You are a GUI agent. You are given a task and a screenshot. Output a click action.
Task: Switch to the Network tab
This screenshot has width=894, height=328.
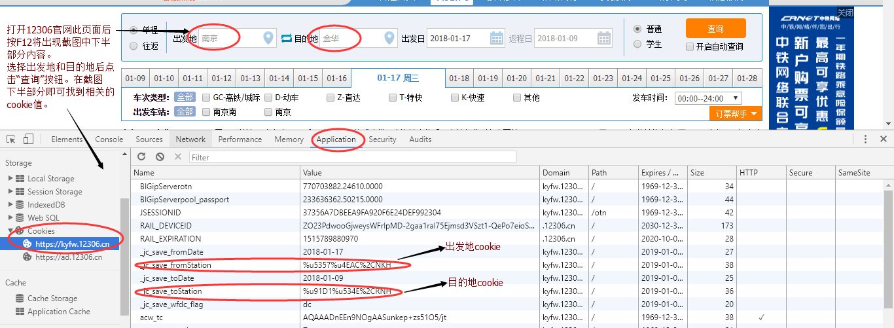[190, 139]
